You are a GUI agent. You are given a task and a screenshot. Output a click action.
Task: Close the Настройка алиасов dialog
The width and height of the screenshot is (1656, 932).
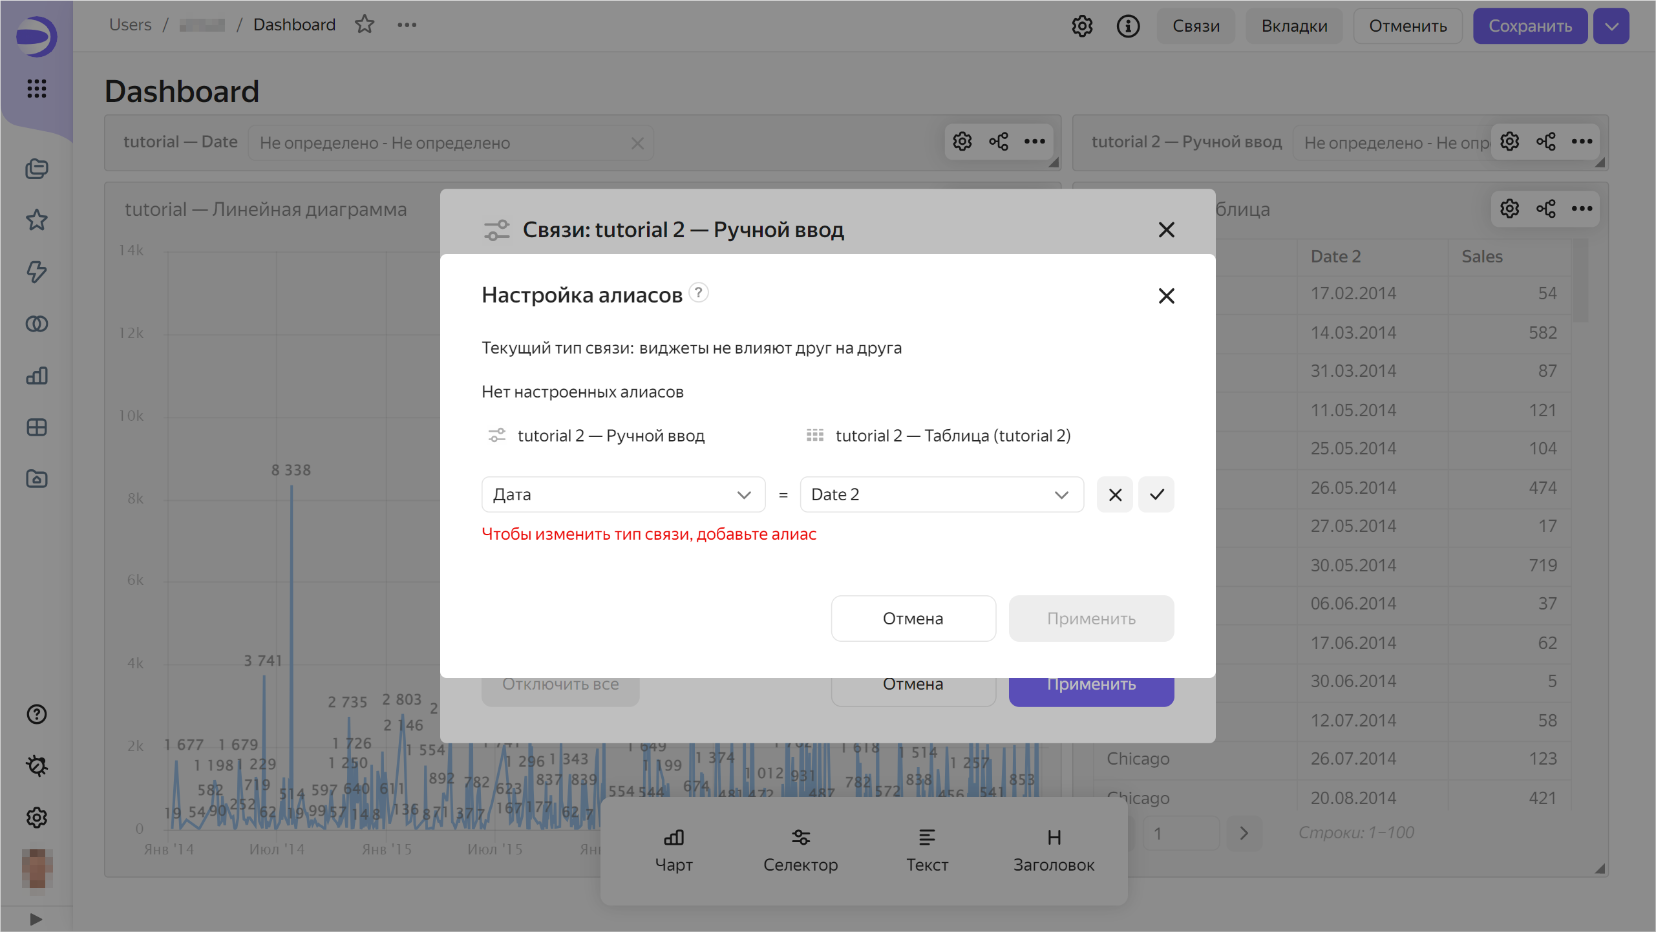[1166, 296]
